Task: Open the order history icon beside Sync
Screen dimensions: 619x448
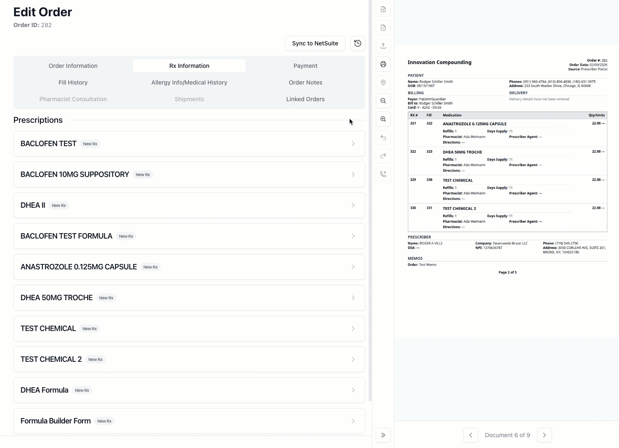Action: [357, 43]
